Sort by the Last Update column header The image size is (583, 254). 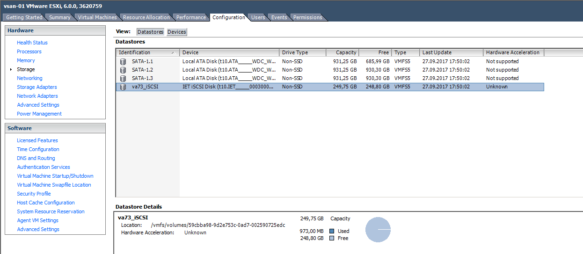tap(451, 52)
